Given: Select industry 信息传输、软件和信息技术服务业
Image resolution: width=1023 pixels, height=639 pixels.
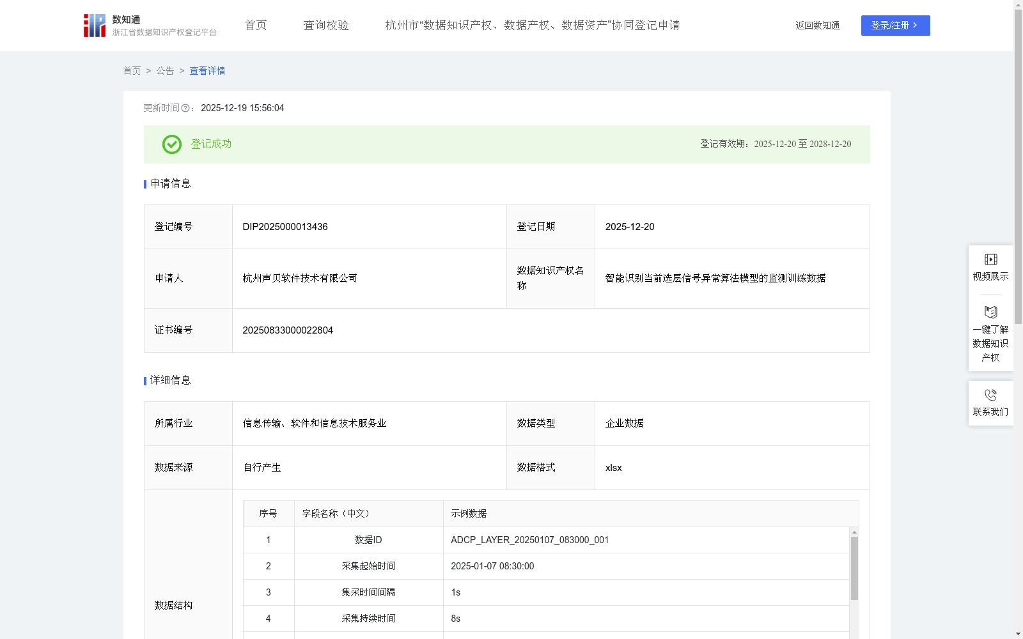Looking at the screenshot, I should click(315, 424).
